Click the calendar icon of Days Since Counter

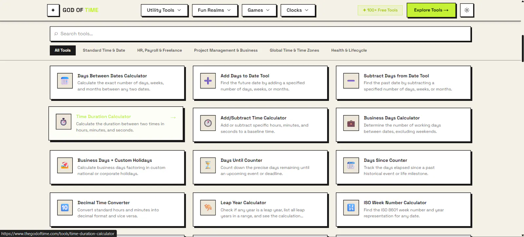tap(351, 165)
